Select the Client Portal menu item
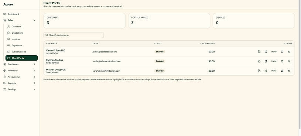The image size is (301, 136). pos(21,58)
